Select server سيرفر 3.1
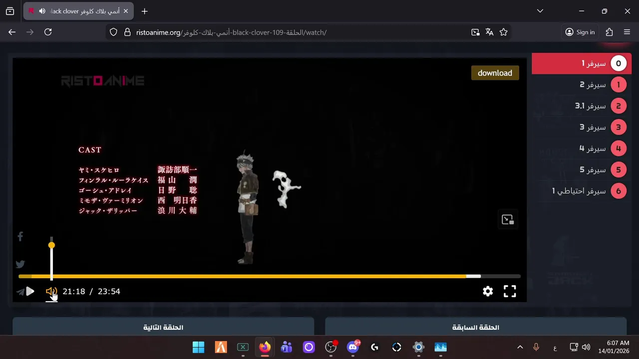 coord(582,106)
